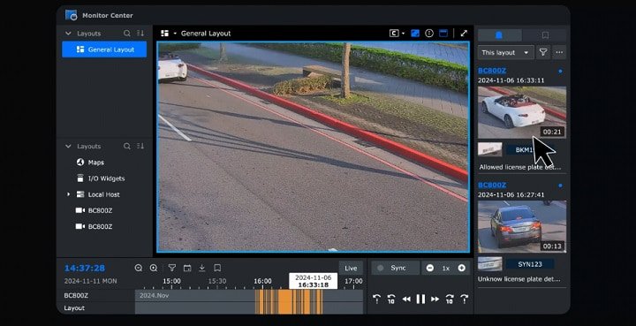Sort the Layouts panel above Maps

[x=140, y=146]
